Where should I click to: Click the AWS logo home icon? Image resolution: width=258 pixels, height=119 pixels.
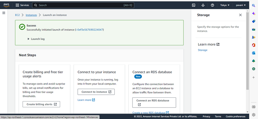tap(7, 5)
